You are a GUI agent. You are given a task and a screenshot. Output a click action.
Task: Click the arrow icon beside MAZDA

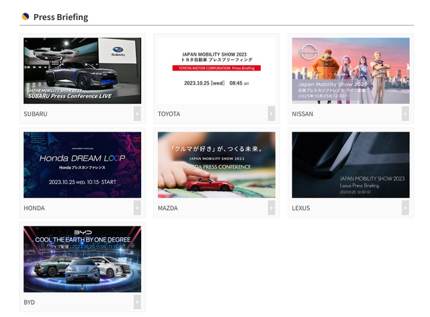click(x=271, y=208)
